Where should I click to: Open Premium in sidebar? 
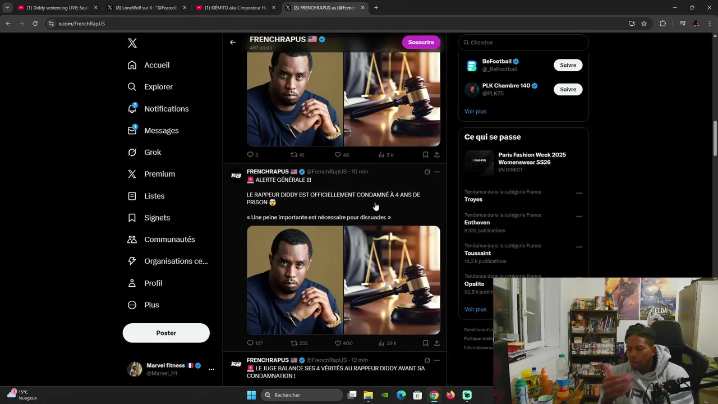point(151,174)
